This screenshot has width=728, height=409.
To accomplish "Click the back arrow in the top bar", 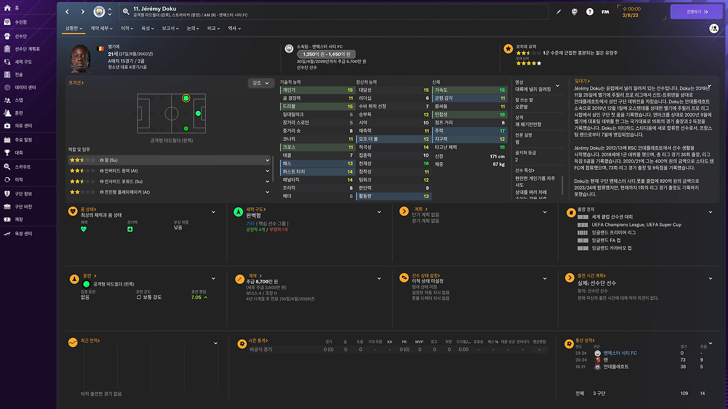I will [x=67, y=11].
